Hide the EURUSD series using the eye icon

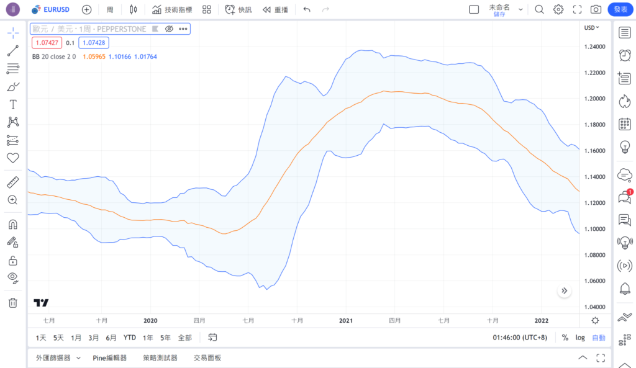tap(169, 29)
